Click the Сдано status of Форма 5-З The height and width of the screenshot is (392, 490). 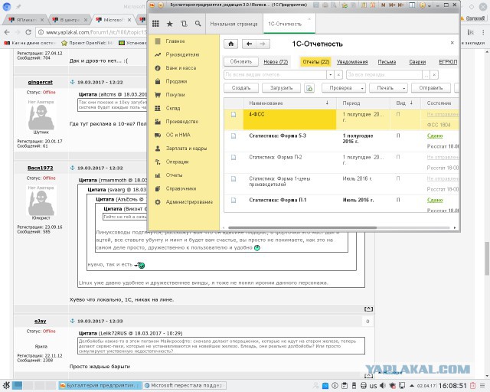435,136
